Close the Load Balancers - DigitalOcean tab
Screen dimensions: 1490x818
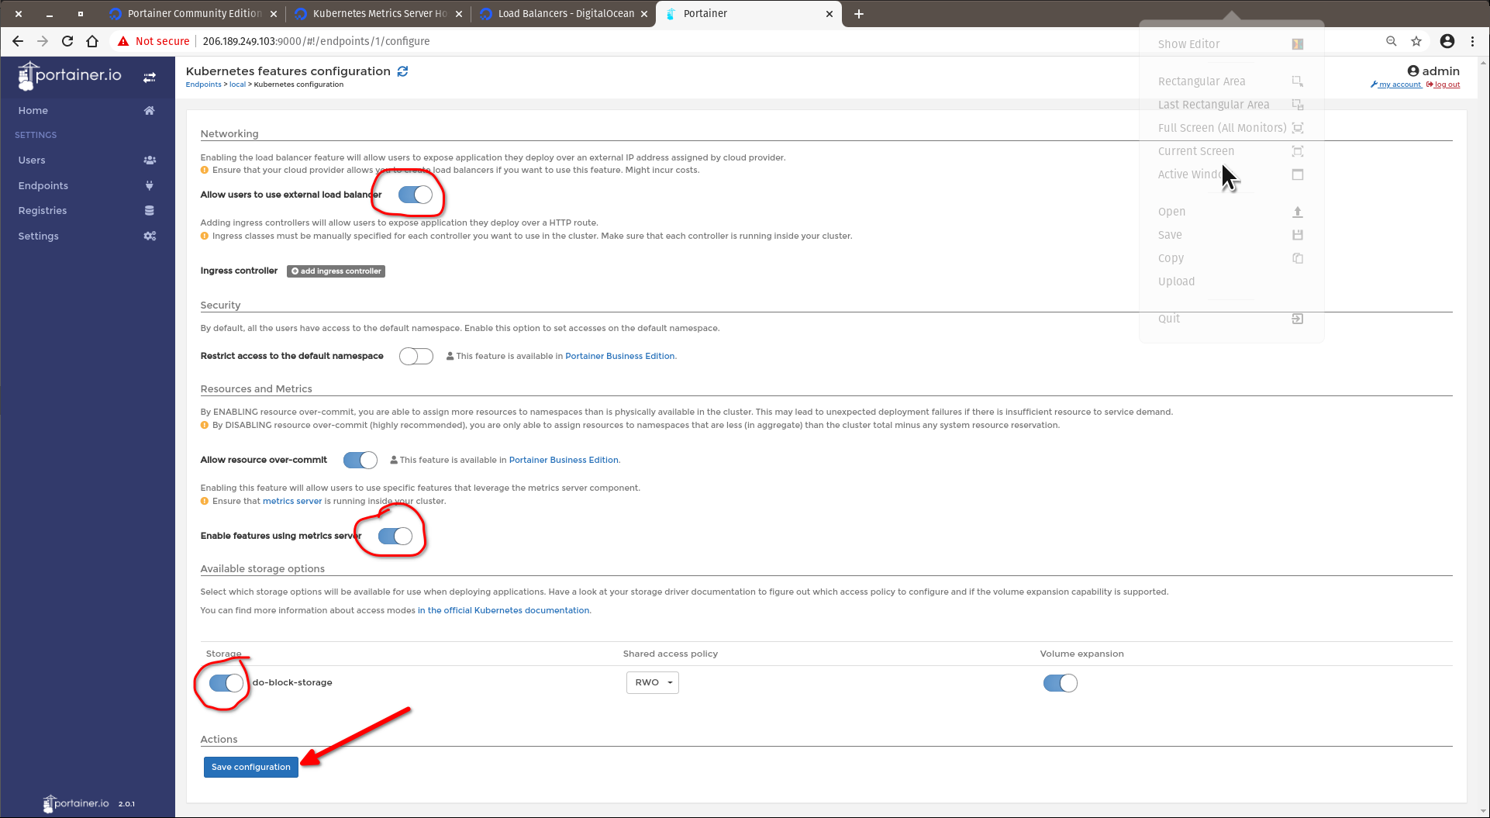tap(643, 14)
